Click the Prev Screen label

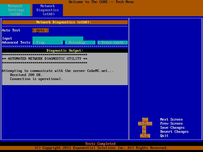[172, 123]
